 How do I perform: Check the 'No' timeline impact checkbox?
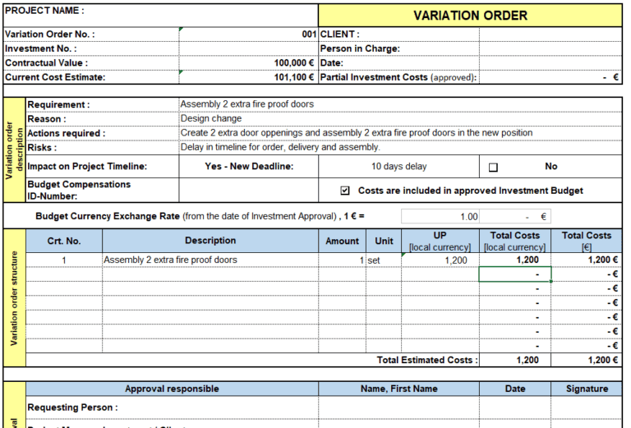click(x=493, y=168)
